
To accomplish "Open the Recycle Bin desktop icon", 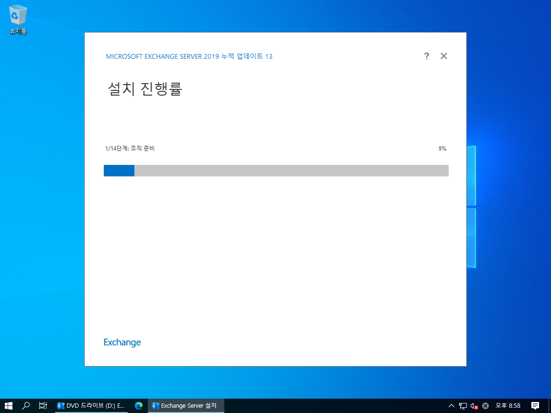I will pos(18,20).
